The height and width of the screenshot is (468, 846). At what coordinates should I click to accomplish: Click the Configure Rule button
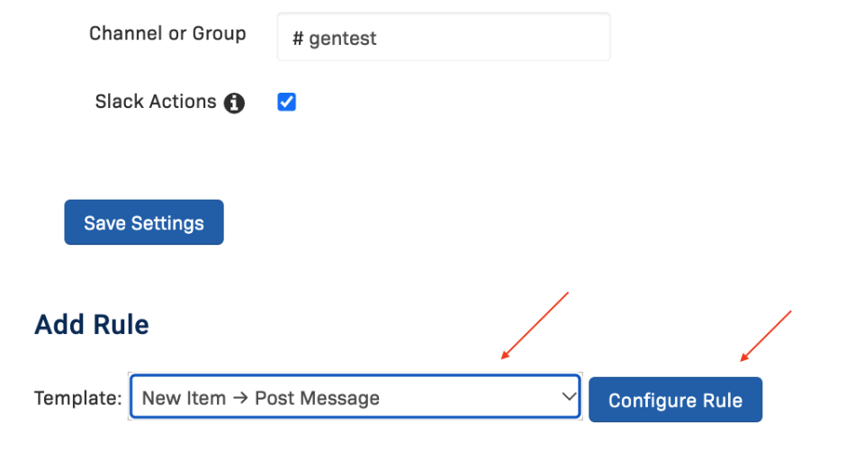tap(676, 400)
